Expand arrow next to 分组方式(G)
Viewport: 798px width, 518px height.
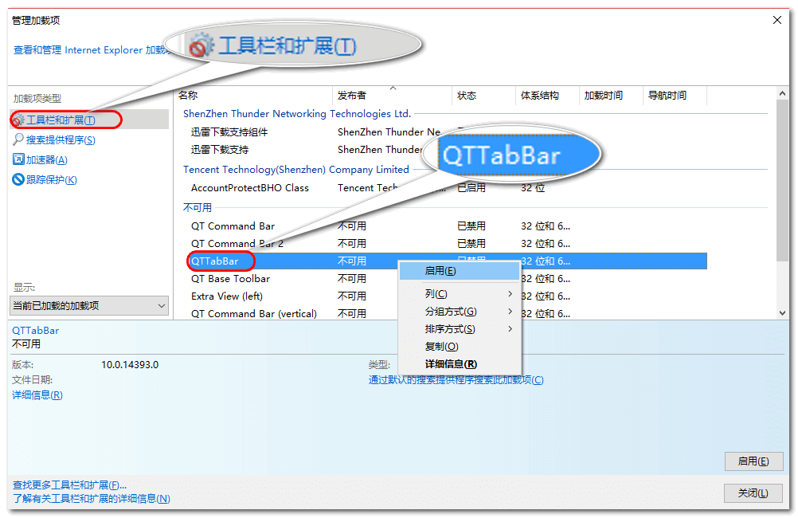[510, 312]
